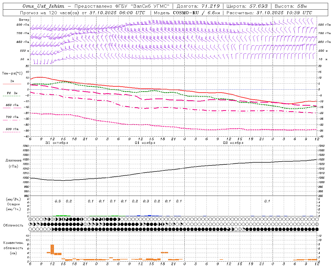Select the 02 ноября date label
Image resolution: width=332 pixels, height=266 pixels.
[x=233, y=143]
